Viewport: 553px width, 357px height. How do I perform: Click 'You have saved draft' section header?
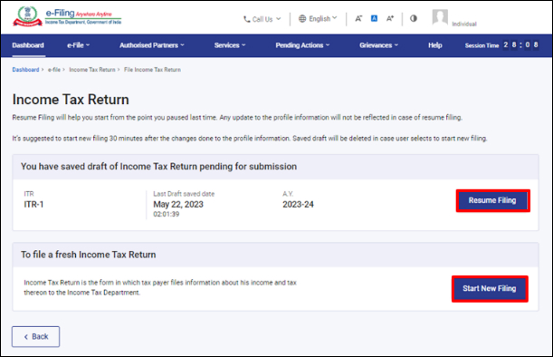[158, 167]
